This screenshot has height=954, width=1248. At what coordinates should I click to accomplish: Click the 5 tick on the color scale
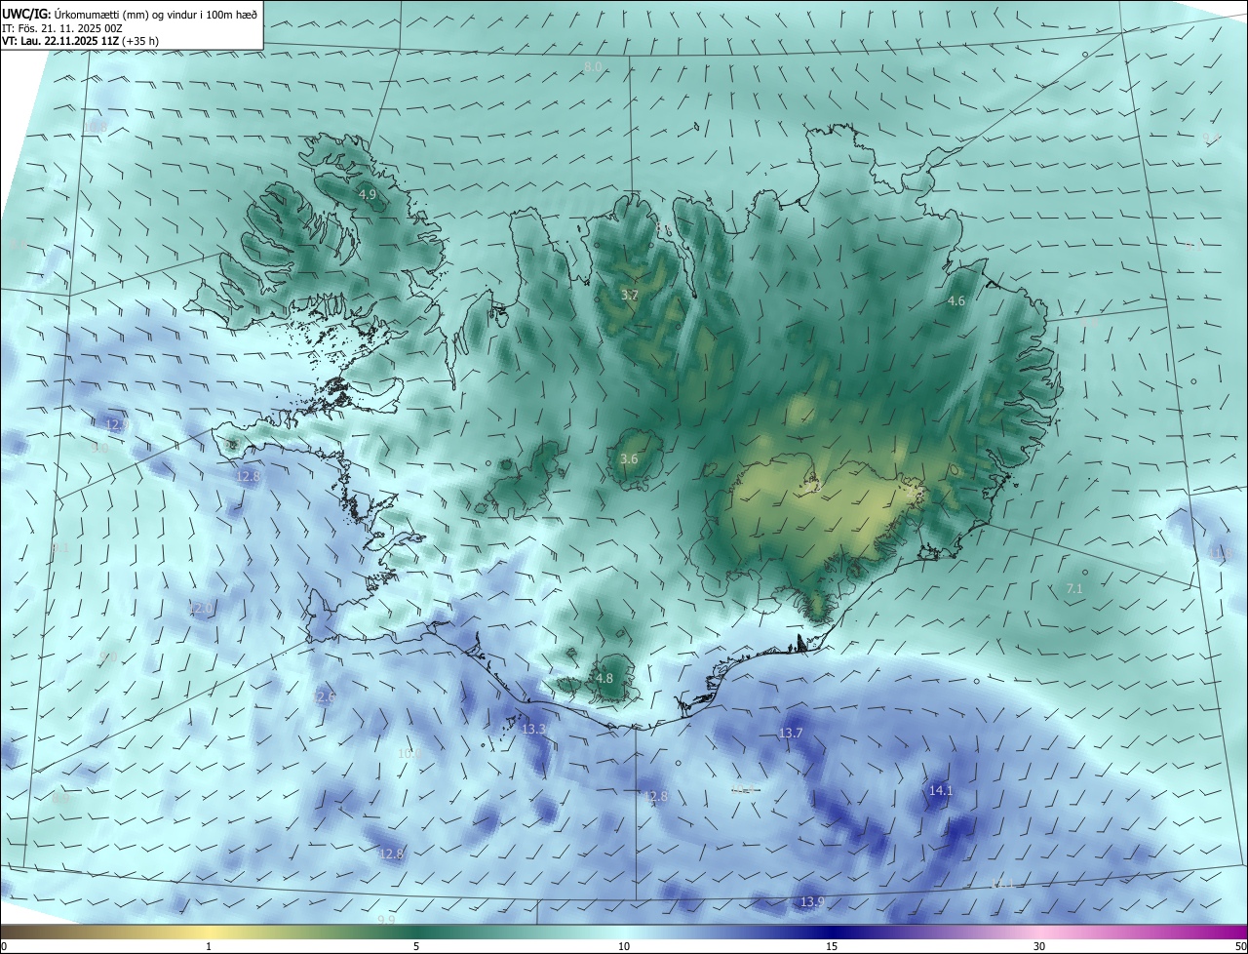point(416,946)
